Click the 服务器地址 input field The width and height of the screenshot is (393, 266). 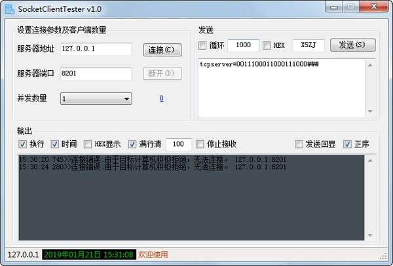click(96, 49)
